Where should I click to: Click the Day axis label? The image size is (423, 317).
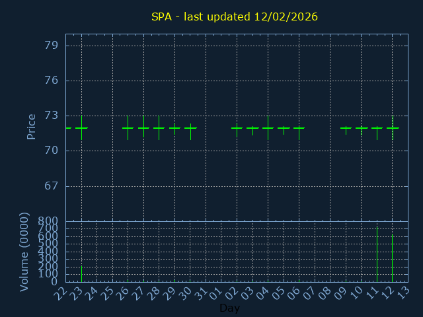[229, 308]
